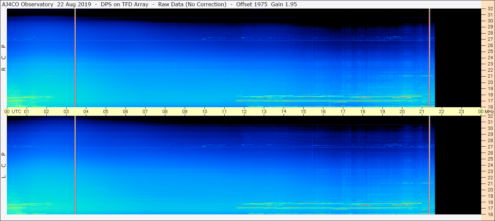
Task: Click "16" on the RCP frequency scale
Action: click(490, 107)
